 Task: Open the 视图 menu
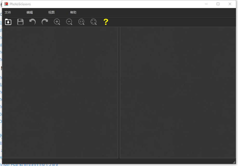coord(51,12)
